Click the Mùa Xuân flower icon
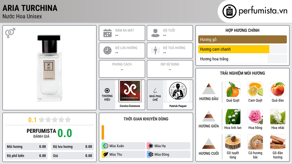This screenshot has height=164, width=292. 106,146
